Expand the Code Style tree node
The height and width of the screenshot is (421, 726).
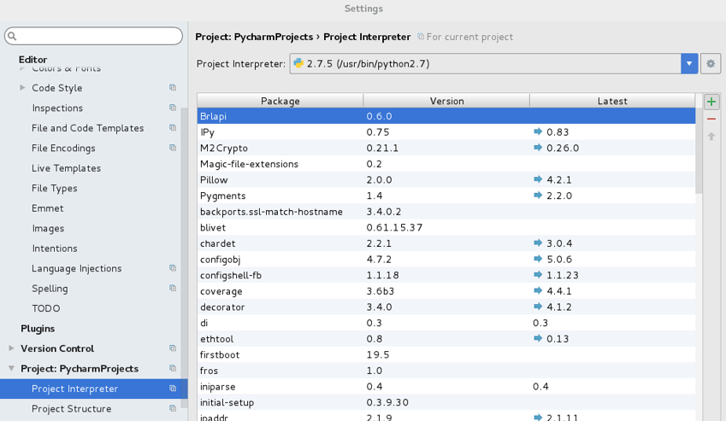[22, 87]
